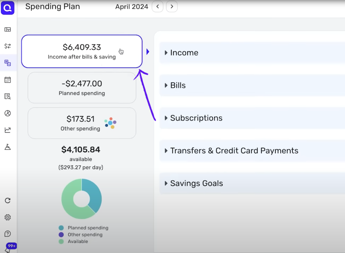The width and height of the screenshot is (345, 253).
Task: Open the Quicken Simplifi logo
Action: point(8,8)
